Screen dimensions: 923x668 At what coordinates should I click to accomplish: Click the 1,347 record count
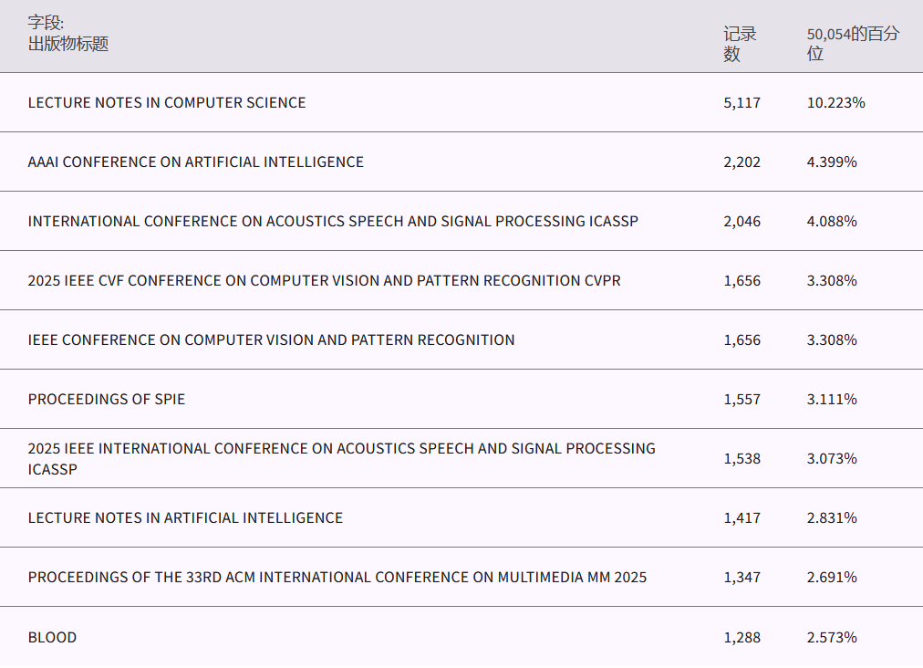point(742,578)
